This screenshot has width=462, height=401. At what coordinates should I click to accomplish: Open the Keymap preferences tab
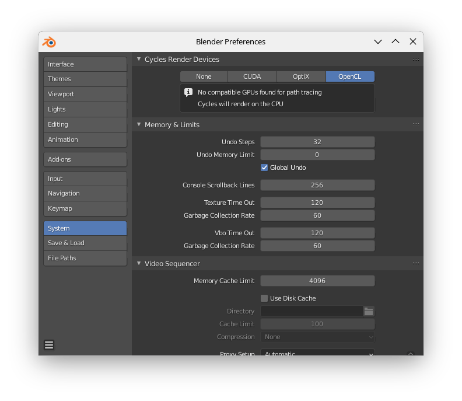(85, 208)
